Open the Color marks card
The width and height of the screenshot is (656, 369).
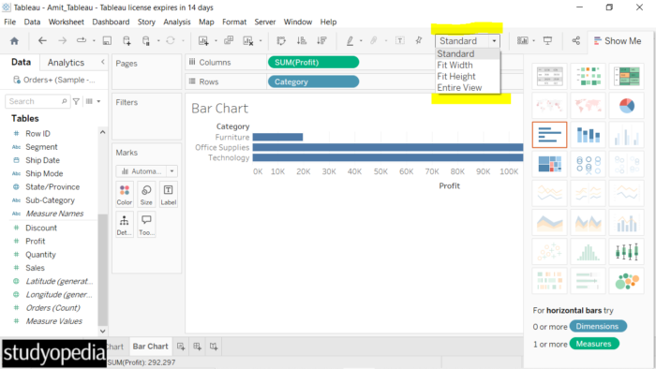(x=125, y=194)
